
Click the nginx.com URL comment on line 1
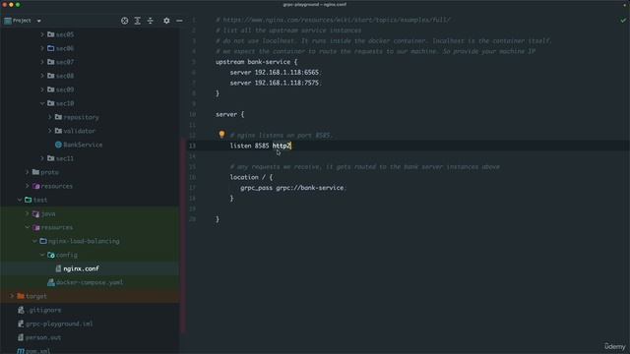pos(333,20)
